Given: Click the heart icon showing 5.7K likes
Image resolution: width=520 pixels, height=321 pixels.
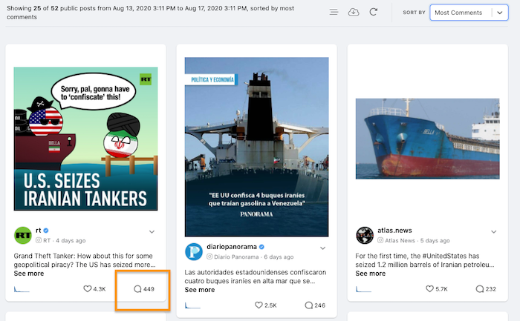Looking at the screenshot, I should click(429, 289).
